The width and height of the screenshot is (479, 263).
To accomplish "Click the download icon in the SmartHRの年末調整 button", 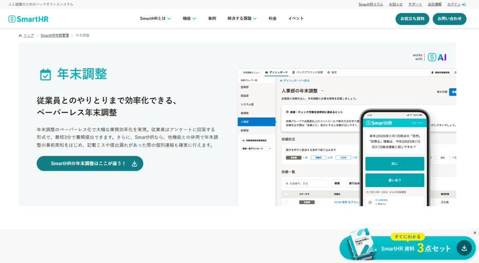I will tap(134, 164).
